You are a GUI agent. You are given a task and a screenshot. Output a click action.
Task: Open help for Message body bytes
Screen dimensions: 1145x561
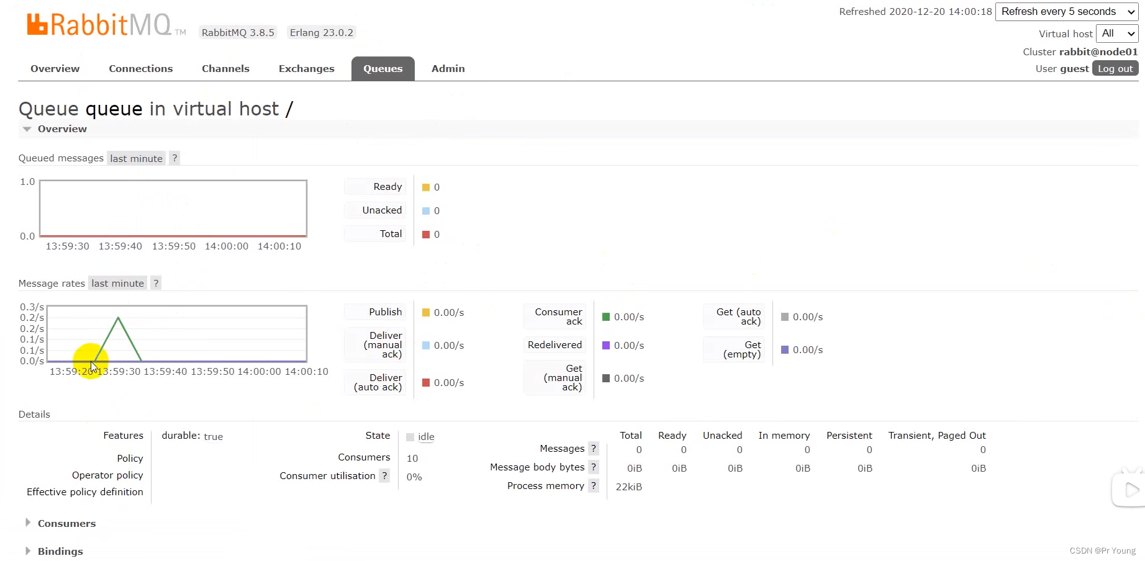pyautogui.click(x=594, y=467)
